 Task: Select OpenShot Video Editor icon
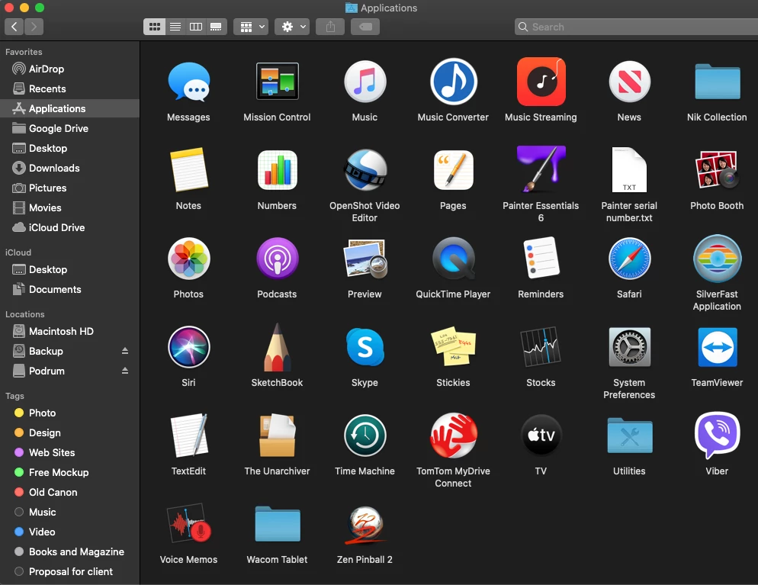coord(365,169)
